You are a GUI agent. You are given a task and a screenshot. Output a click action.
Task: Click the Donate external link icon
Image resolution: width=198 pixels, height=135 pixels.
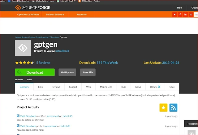point(159,87)
